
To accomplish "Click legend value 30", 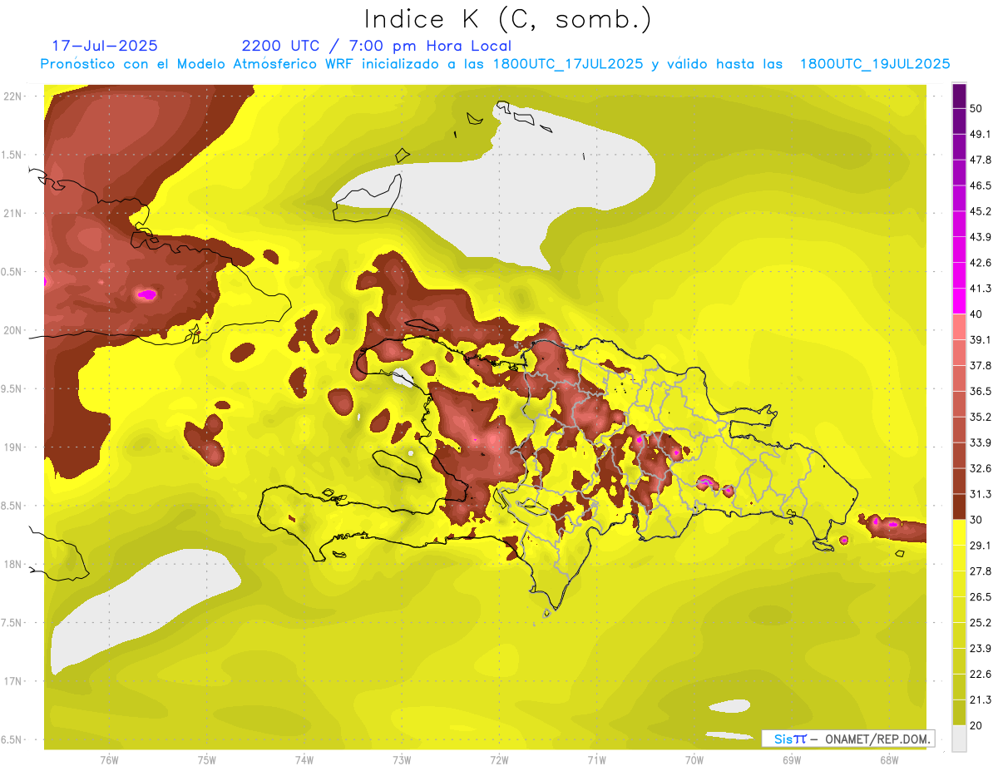I will 976,520.
